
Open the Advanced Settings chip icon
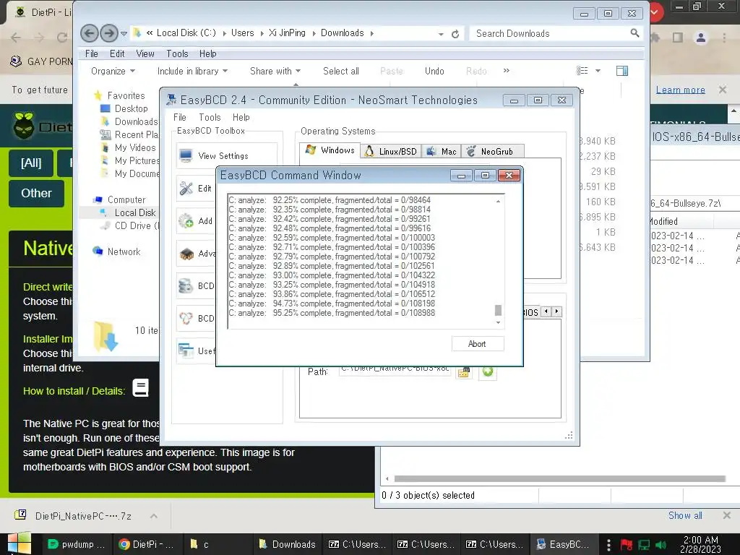(186, 254)
